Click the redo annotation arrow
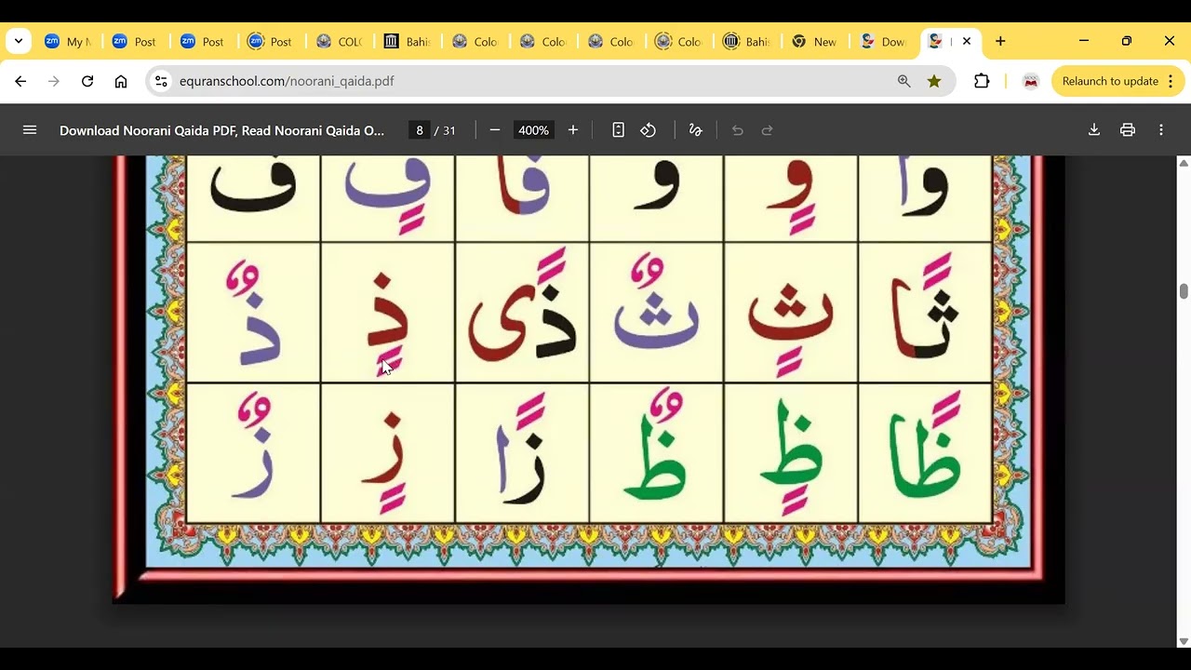The height and width of the screenshot is (670, 1191). click(768, 130)
